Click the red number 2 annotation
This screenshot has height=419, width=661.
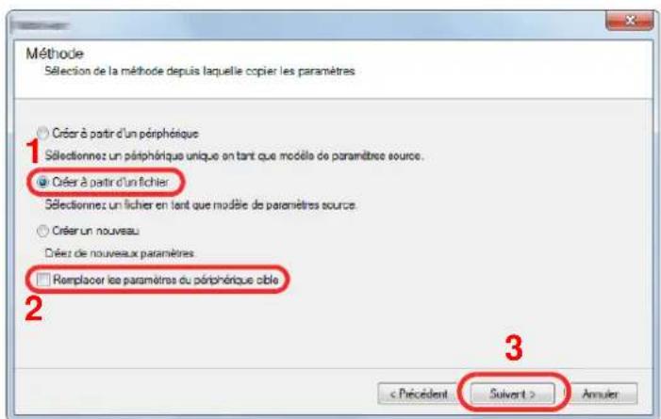tap(34, 310)
